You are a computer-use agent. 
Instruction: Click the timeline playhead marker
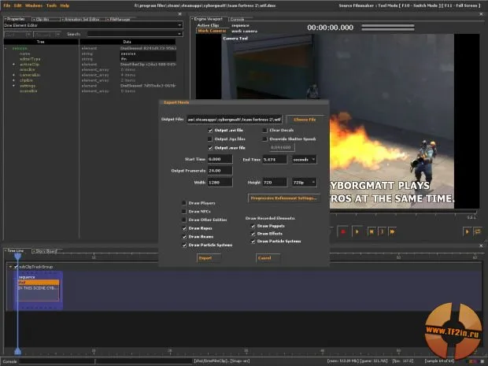[x=17, y=257]
